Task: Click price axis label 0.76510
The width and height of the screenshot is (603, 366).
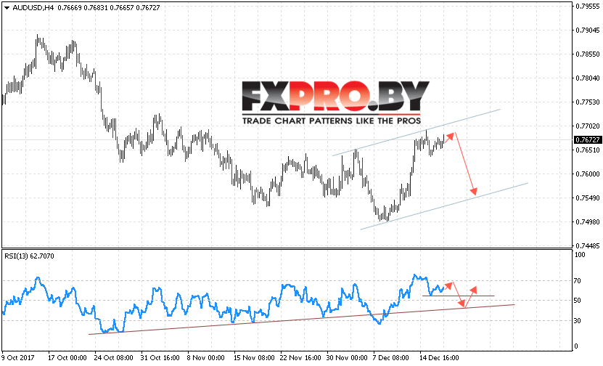Action: point(587,150)
